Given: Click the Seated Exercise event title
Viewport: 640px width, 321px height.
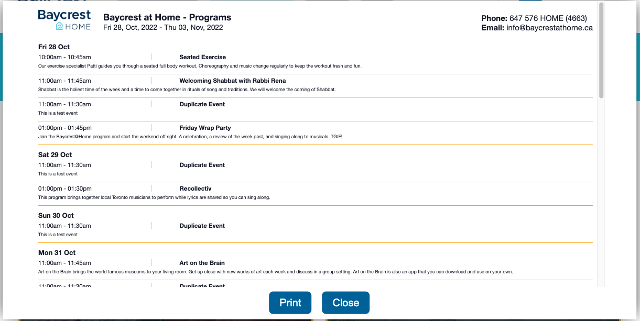Looking at the screenshot, I should click(202, 57).
